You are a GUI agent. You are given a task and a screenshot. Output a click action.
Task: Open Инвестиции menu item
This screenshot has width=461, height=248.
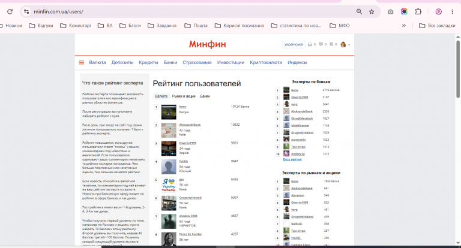point(230,62)
